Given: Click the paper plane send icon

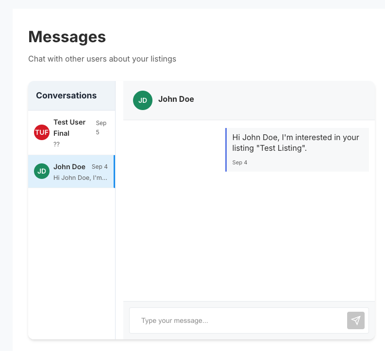Looking at the screenshot, I should tap(355, 320).
